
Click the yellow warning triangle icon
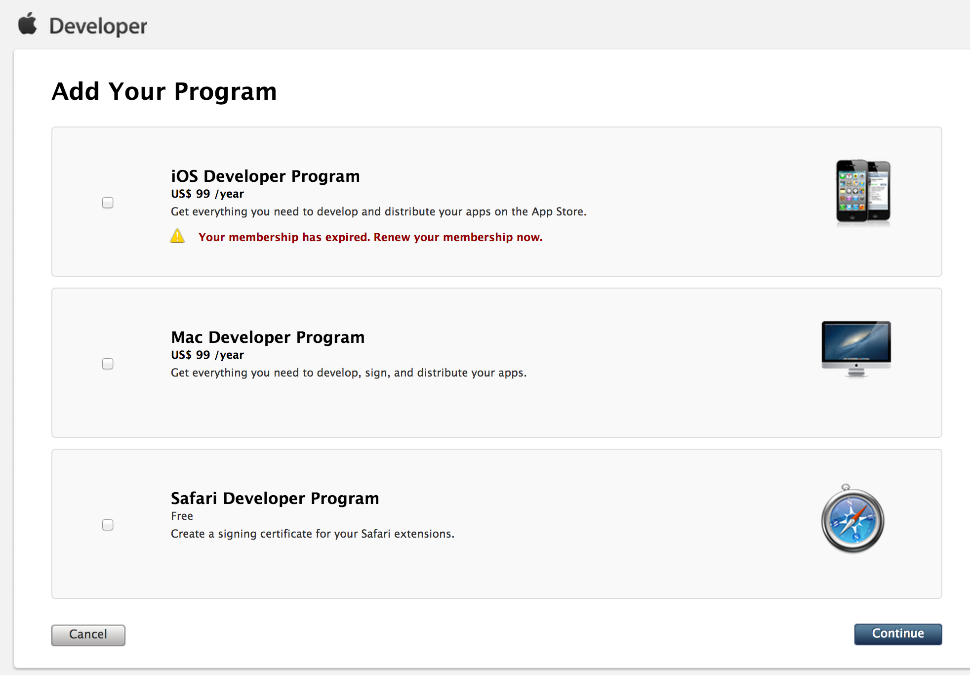[177, 236]
